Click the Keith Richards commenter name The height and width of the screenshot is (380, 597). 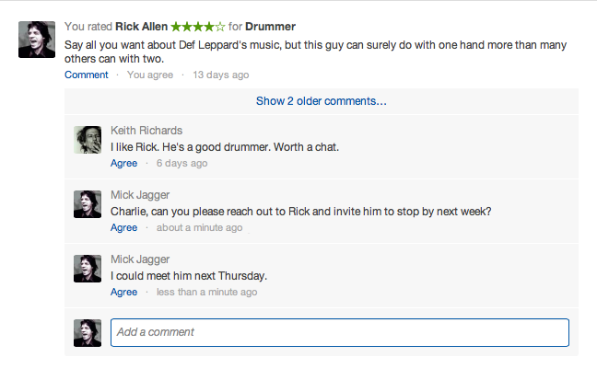click(x=146, y=131)
